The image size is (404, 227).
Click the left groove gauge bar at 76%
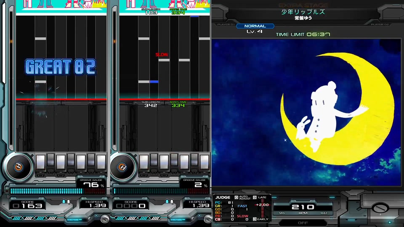point(58,191)
